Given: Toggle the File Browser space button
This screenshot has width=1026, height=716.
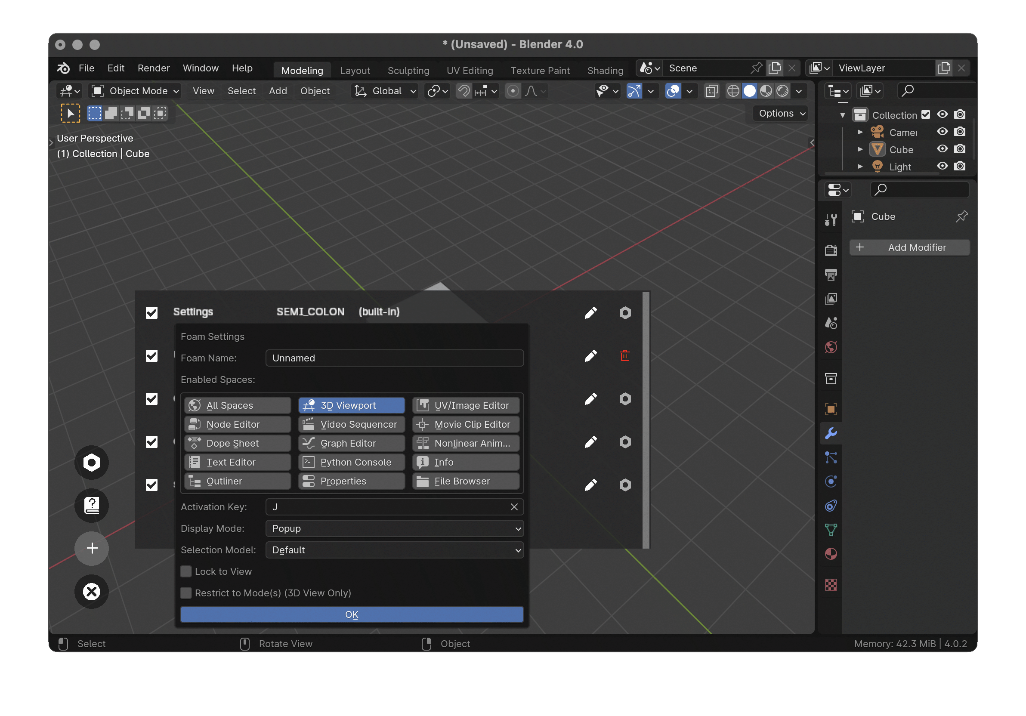Looking at the screenshot, I should 465,481.
